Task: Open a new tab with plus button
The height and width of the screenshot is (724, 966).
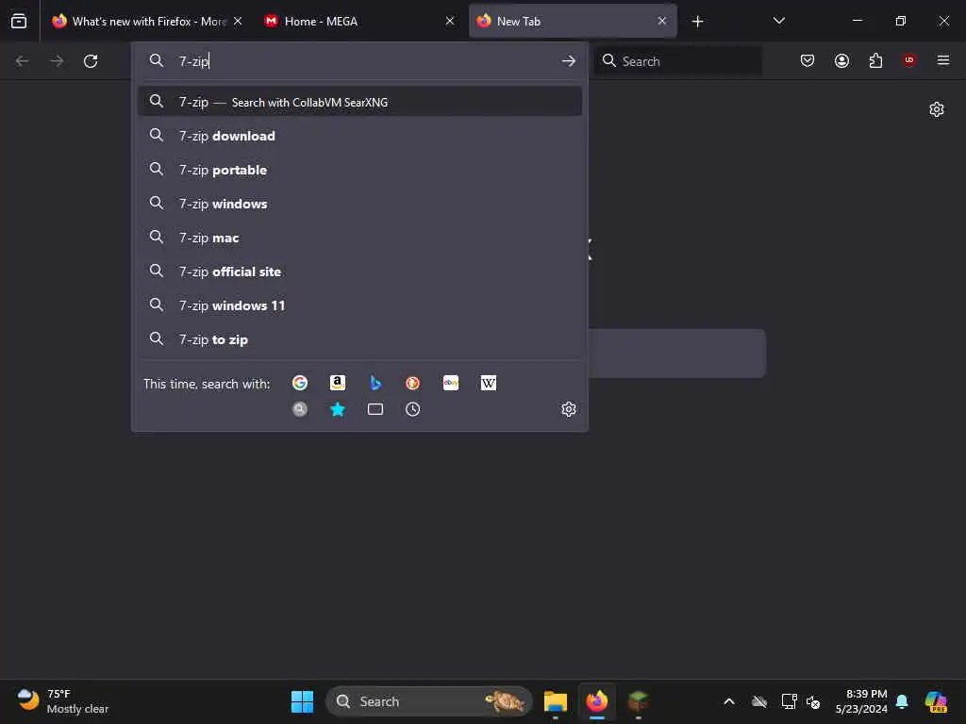Action: coord(697,22)
